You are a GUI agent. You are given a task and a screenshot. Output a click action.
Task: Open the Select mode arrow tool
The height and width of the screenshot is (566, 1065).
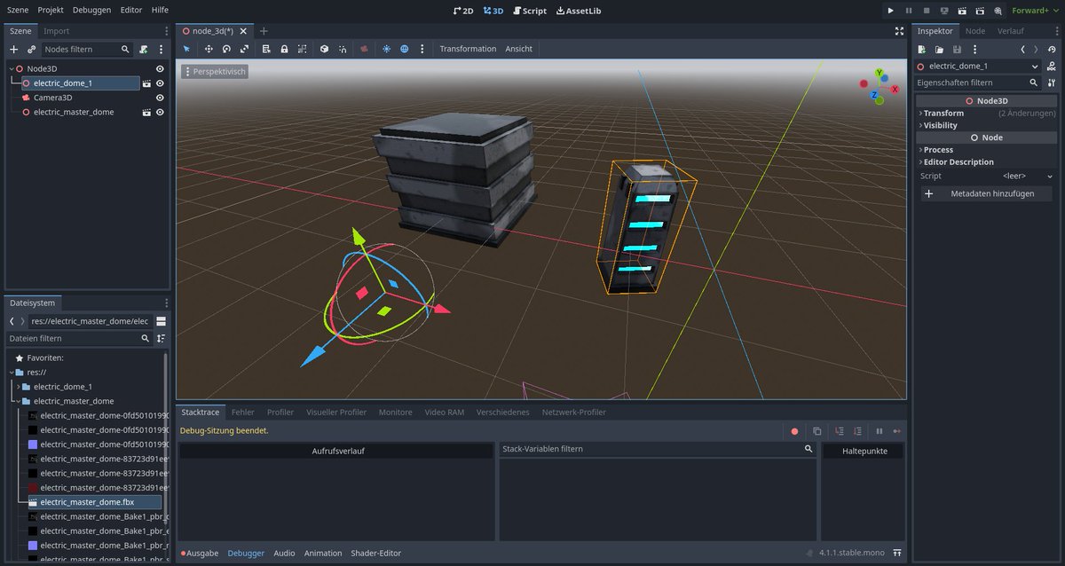(186, 49)
